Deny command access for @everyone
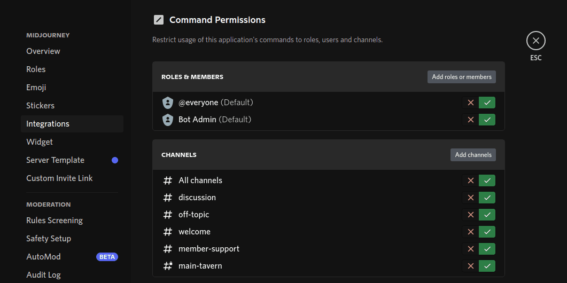Viewport: 567px width, 283px height. [471, 103]
